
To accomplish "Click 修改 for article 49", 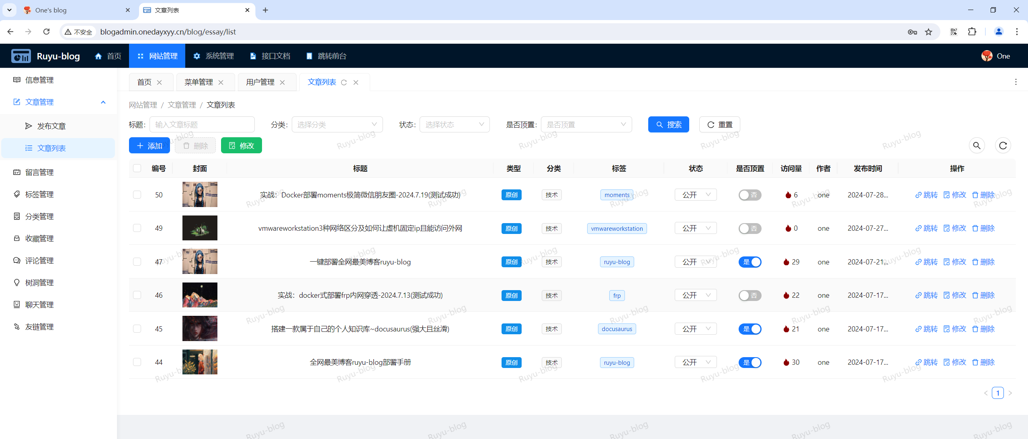I will pos(955,228).
